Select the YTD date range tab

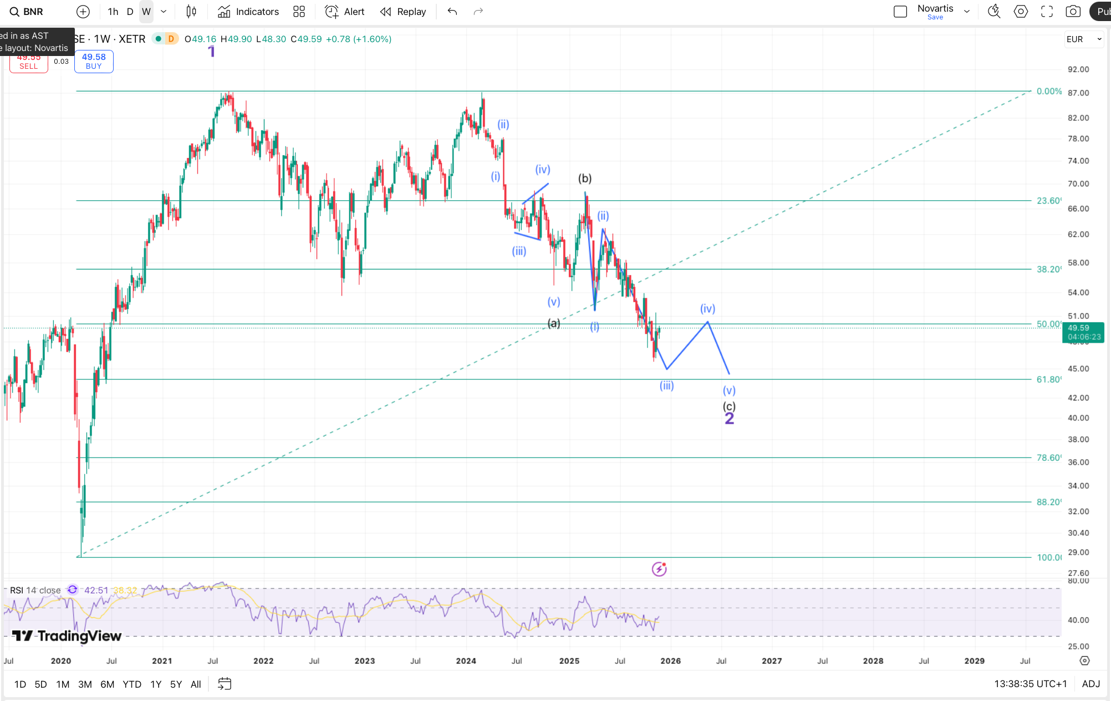coord(132,684)
